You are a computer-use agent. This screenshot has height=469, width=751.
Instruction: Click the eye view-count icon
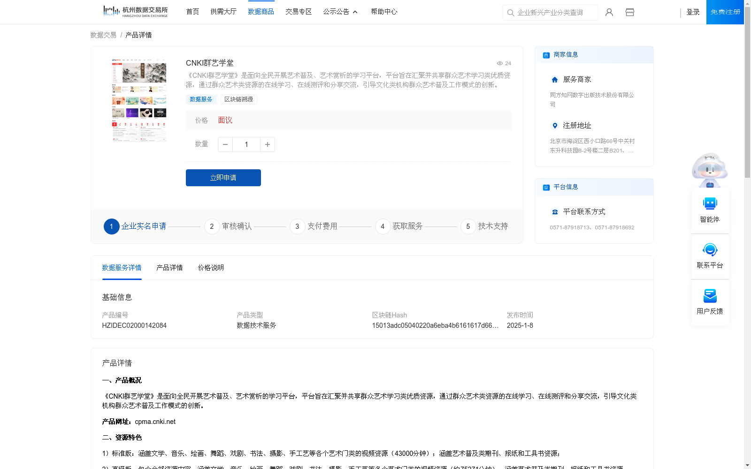point(500,63)
